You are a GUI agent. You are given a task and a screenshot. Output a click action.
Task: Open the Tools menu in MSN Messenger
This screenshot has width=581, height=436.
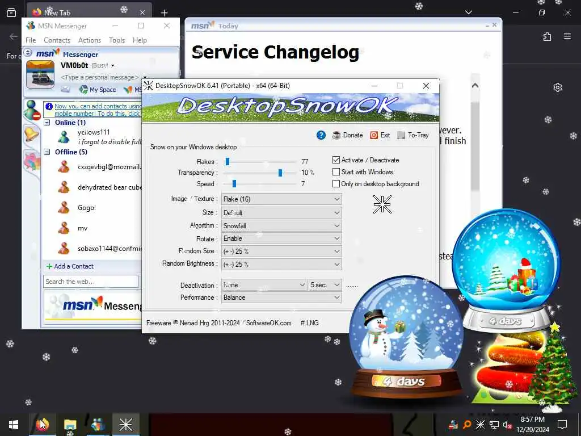pyautogui.click(x=117, y=40)
